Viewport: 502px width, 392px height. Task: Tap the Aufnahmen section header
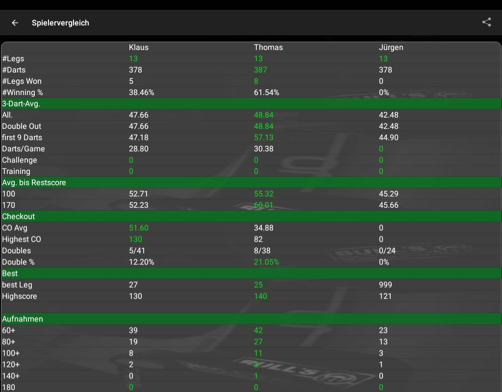point(23,318)
